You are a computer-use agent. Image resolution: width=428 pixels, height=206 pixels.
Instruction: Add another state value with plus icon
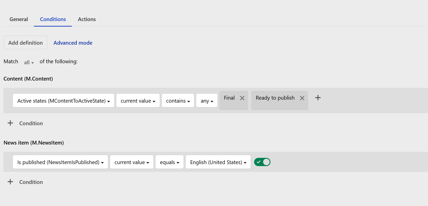coord(318,98)
